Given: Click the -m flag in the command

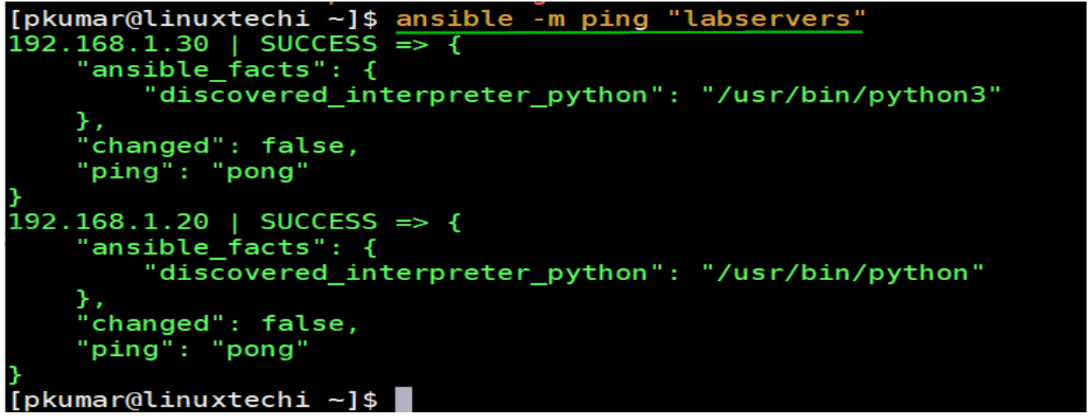Looking at the screenshot, I should 547,19.
